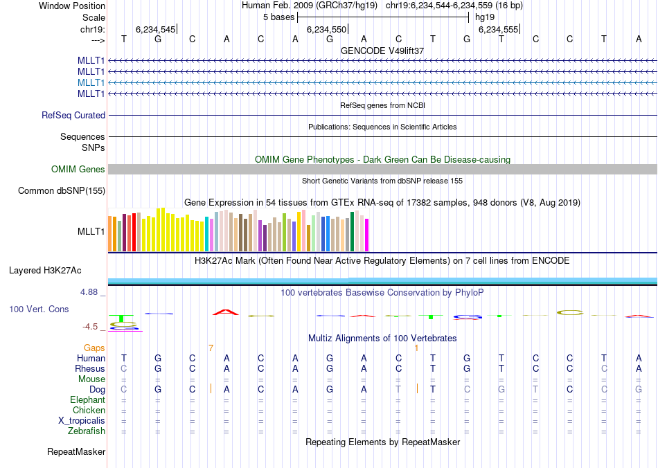The image size is (658, 468).
Task: Open the GTEx Gene Expression in 54 tissues title
Action: tap(382, 203)
